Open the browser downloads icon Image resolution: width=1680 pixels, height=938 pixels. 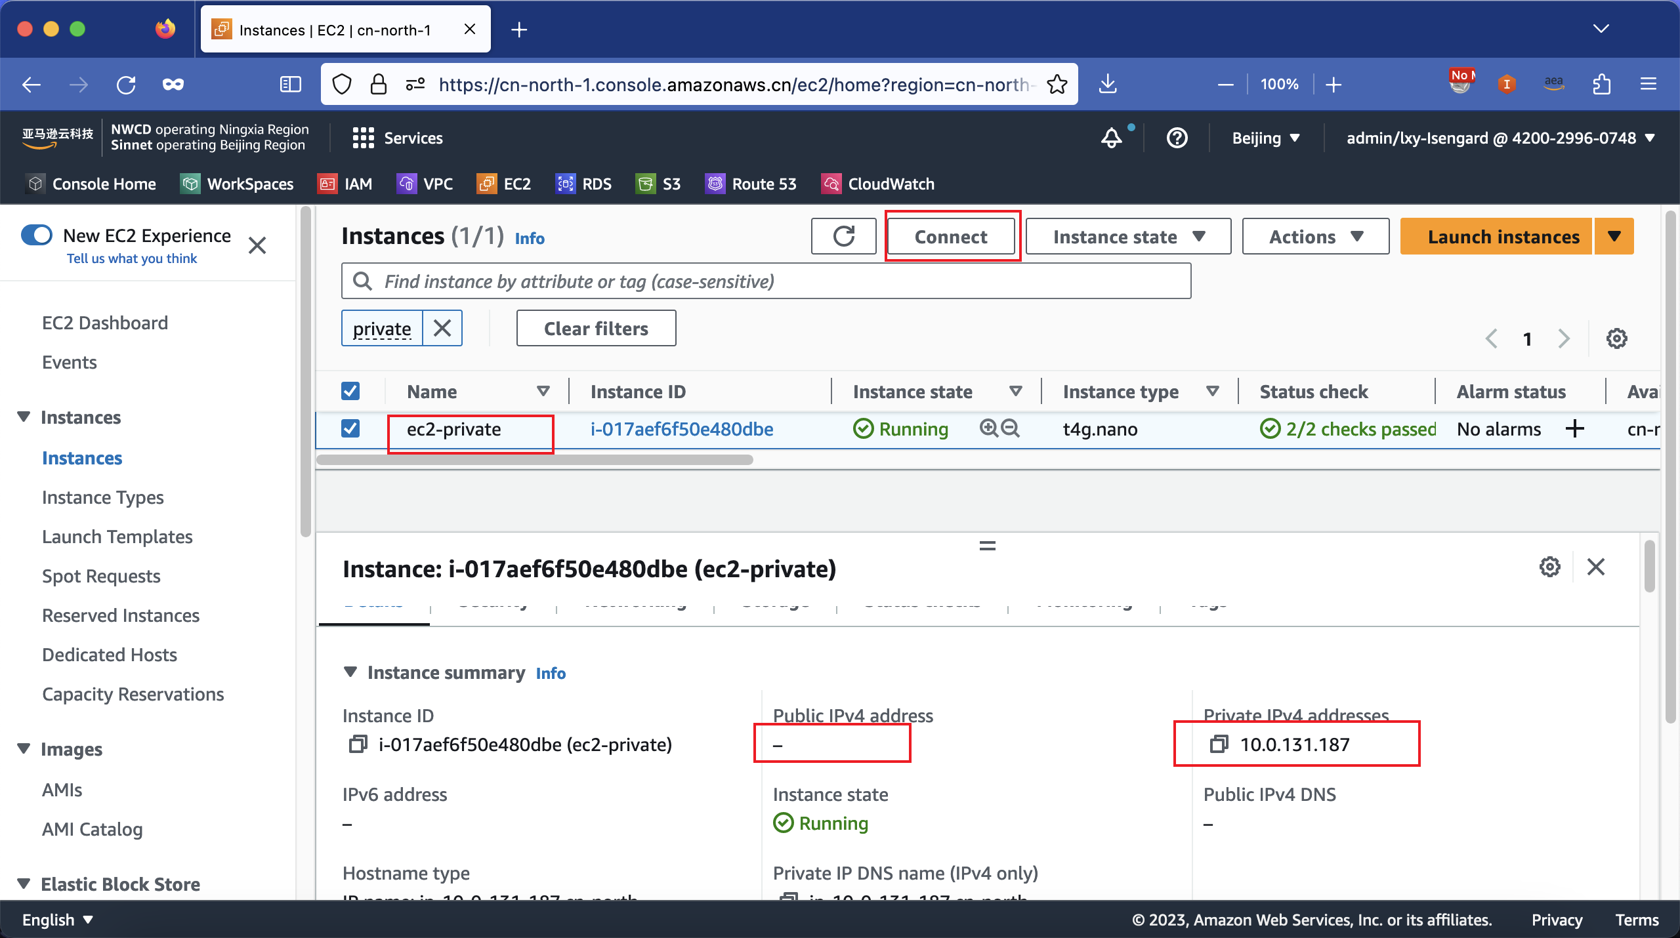(1108, 84)
